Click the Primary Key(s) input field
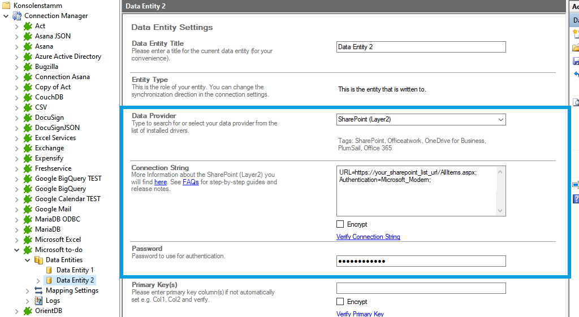 click(x=421, y=288)
